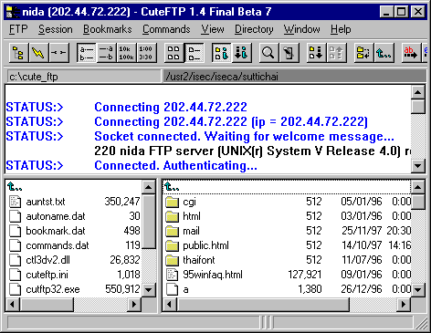Select the public.html folder icon
The width and height of the screenshot is (431, 333).
pyautogui.click(x=173, y=245)
